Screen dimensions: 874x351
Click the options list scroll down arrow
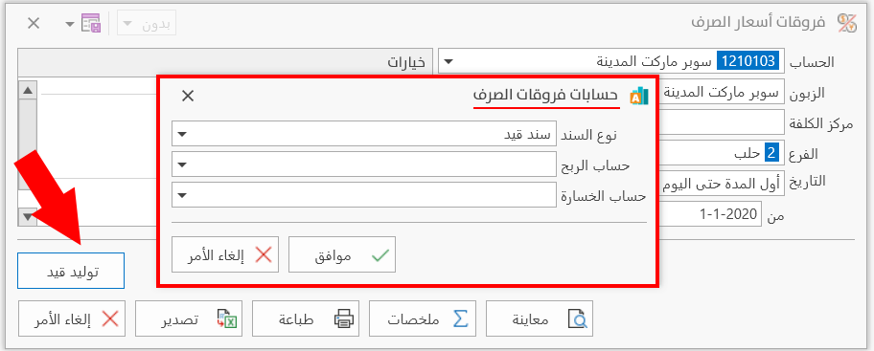pyautogui.click(x=29, y=217)
